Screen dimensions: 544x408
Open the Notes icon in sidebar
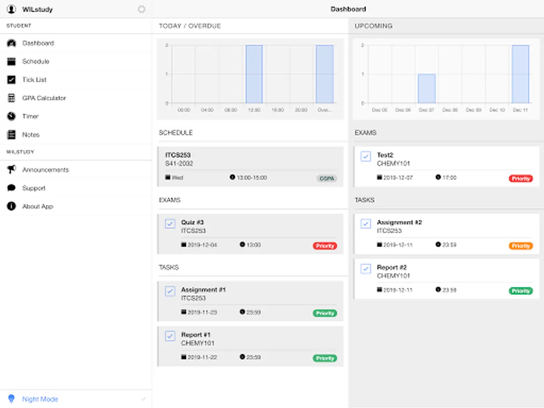point(11,135)
